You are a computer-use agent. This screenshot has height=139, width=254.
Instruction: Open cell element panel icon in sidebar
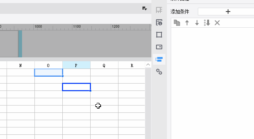(x=159, y=10)
